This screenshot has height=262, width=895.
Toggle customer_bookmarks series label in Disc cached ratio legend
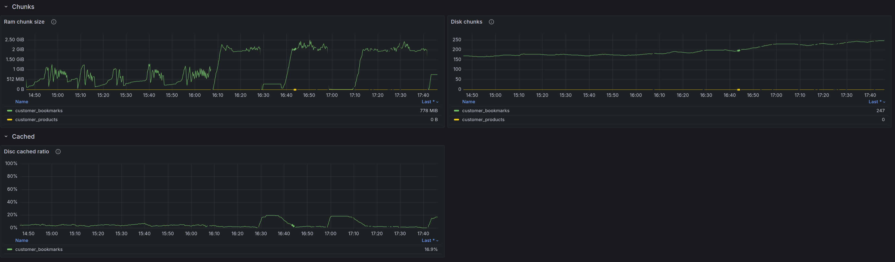(x=39, y=250)
